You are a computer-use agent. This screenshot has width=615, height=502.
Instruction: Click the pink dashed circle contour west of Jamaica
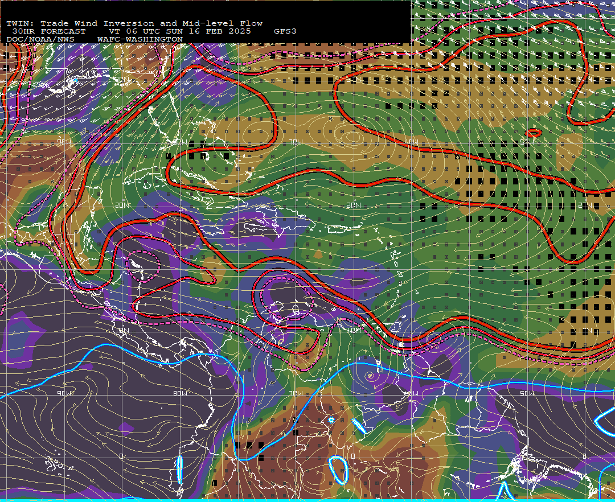tap(142, 266)
